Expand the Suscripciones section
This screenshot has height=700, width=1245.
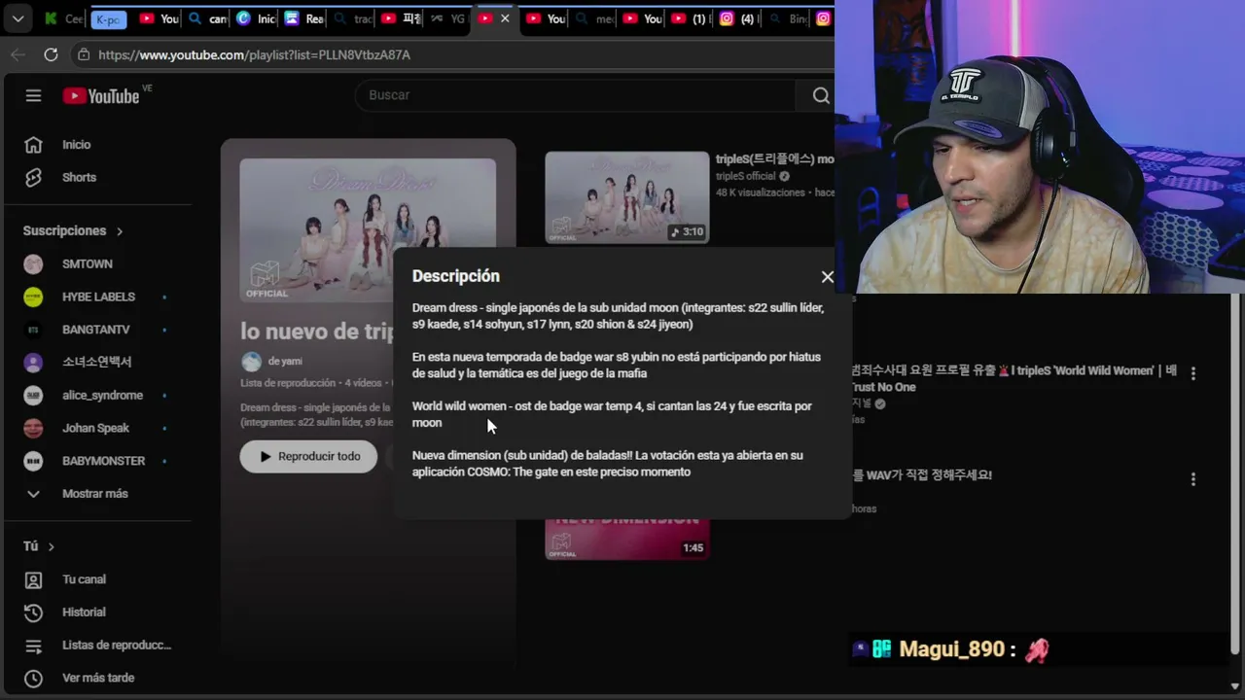73,231
